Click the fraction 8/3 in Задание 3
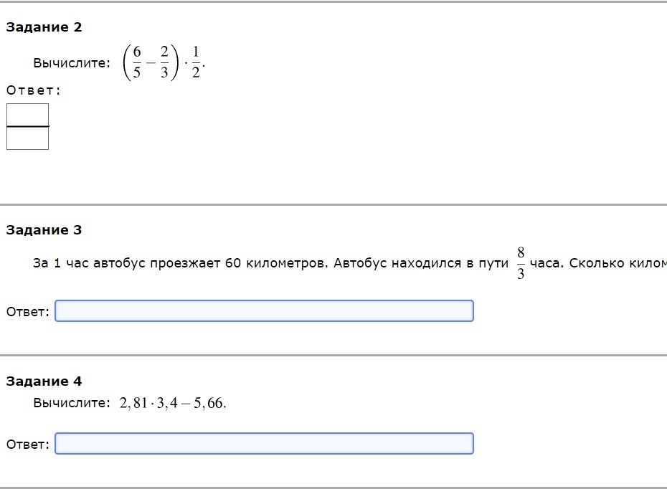Image resolution: width=667 pixels, height=489 pixels. click(x=521, y=263)
